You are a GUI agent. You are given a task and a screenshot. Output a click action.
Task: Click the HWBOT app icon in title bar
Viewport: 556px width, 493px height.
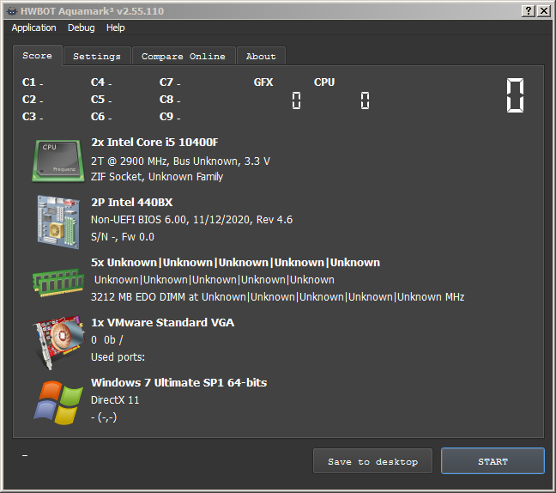[x=12, y=11]
